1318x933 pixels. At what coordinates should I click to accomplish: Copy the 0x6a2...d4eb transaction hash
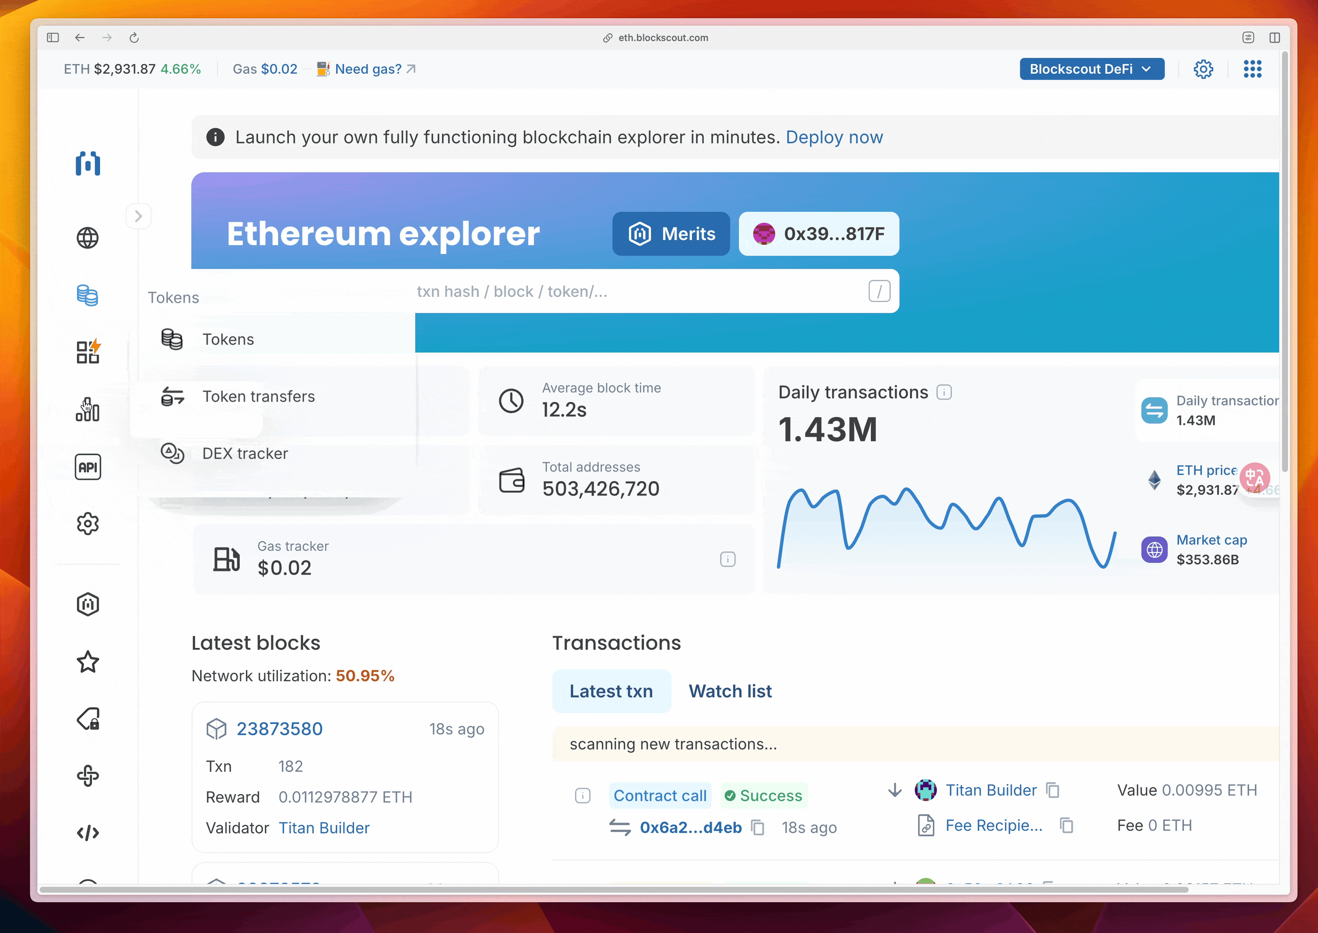(758, 828)
